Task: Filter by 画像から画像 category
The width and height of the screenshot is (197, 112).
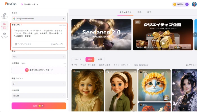Action: pos(104,65)
